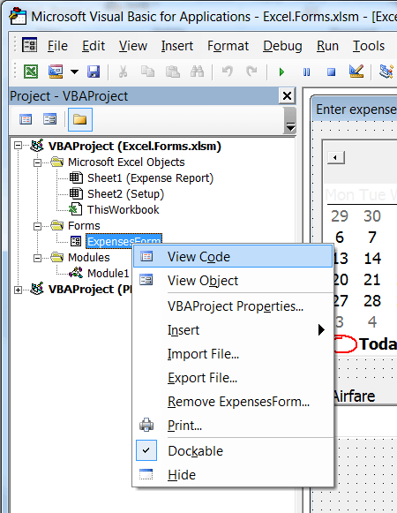Run the macro with green play icon
The image size is (397, 513).
click(x=281, y=72)
